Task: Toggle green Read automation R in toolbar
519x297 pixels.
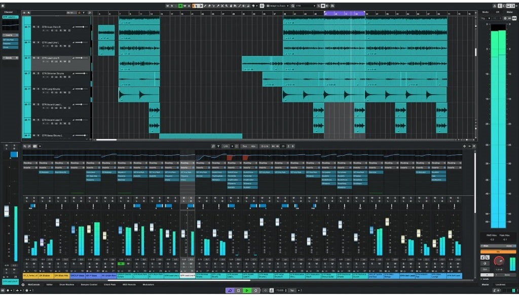Action: point(180,6)
